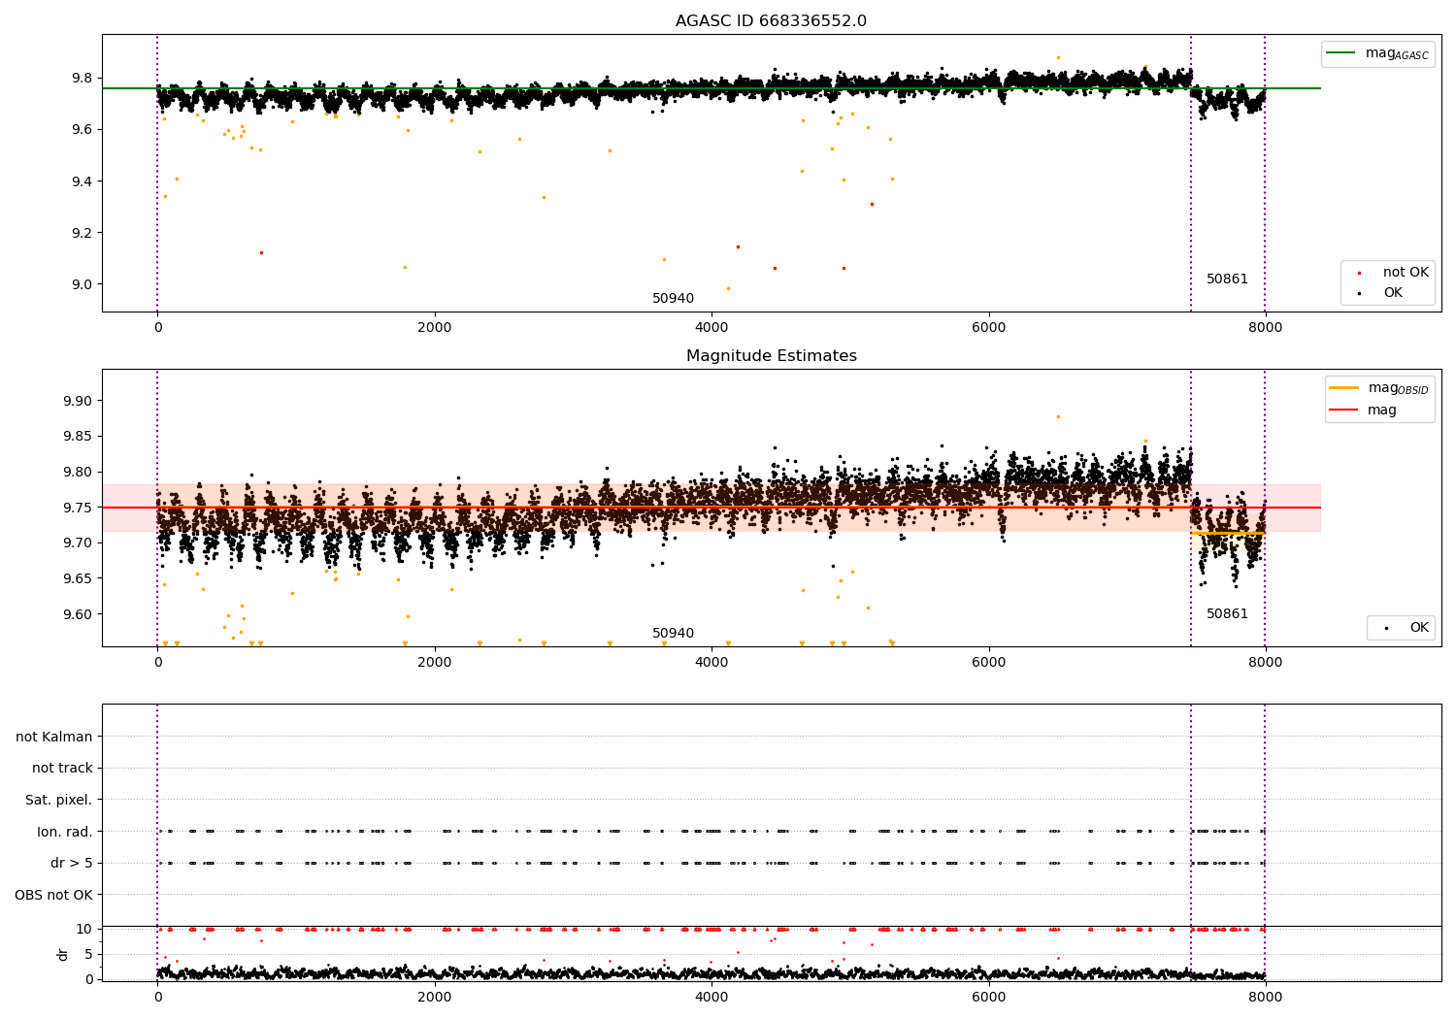The width and height of the screenshot is (1456, 1019).
Task: Click the 9.85 tick in the middle plot
Action: (75, 436)
